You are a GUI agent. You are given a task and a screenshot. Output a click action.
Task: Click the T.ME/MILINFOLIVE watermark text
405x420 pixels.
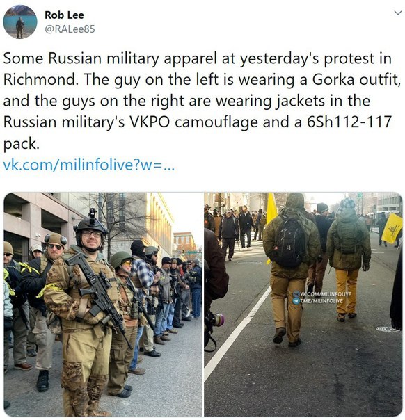click(321, 301)
